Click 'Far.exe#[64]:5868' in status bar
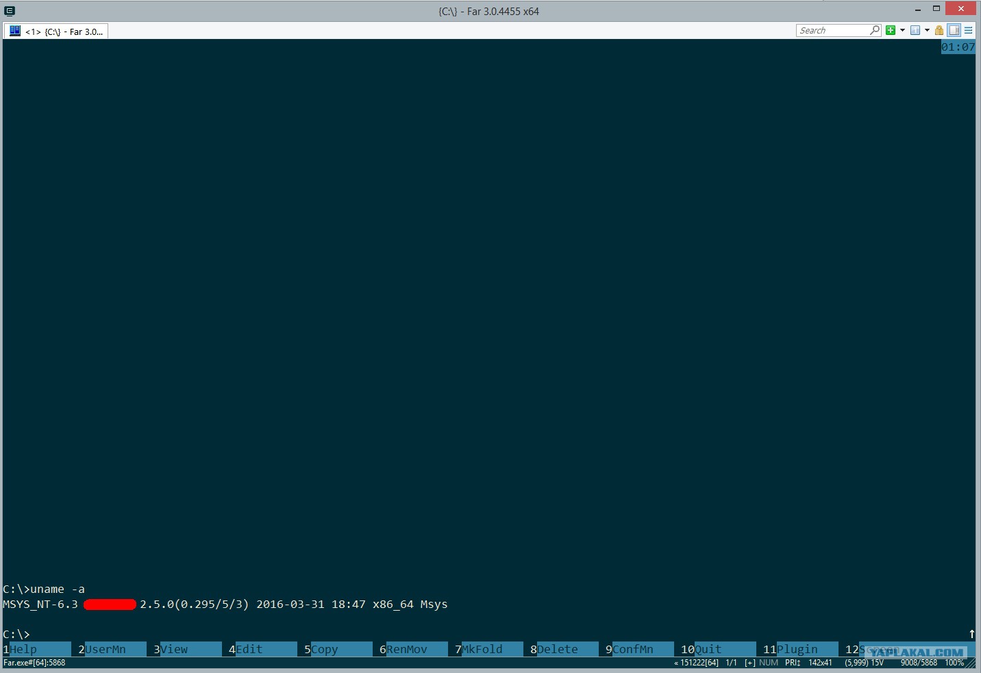Screen dimensions: 981x673 pos(34,663)
